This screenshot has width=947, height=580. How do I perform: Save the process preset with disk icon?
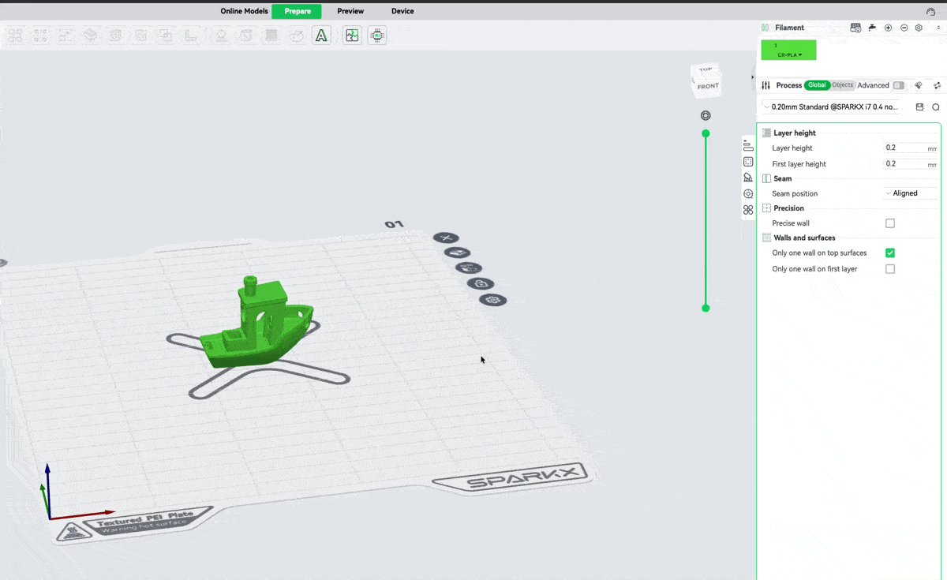pyautogui.click(x=919, y=107)
